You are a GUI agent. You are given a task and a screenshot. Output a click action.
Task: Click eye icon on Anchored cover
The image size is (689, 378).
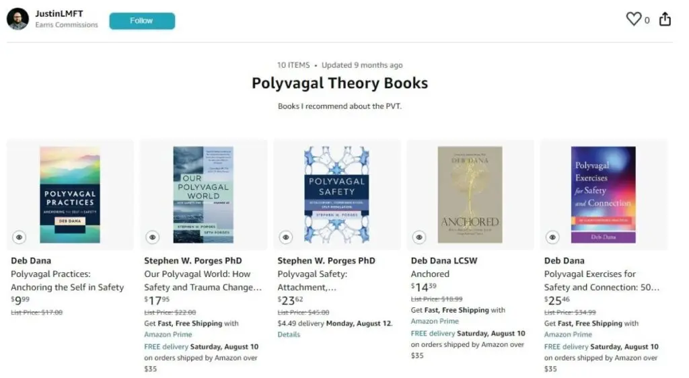tap(419, 237)
